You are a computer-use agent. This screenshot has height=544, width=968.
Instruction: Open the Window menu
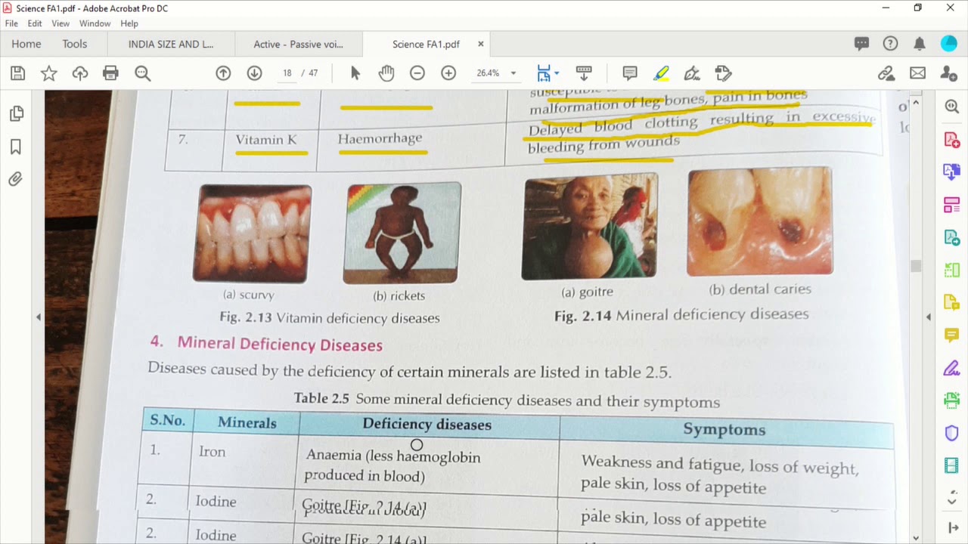pos(95,23)
